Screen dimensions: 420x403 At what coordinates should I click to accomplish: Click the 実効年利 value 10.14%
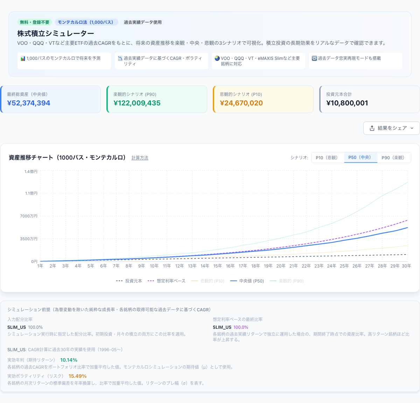69,360
